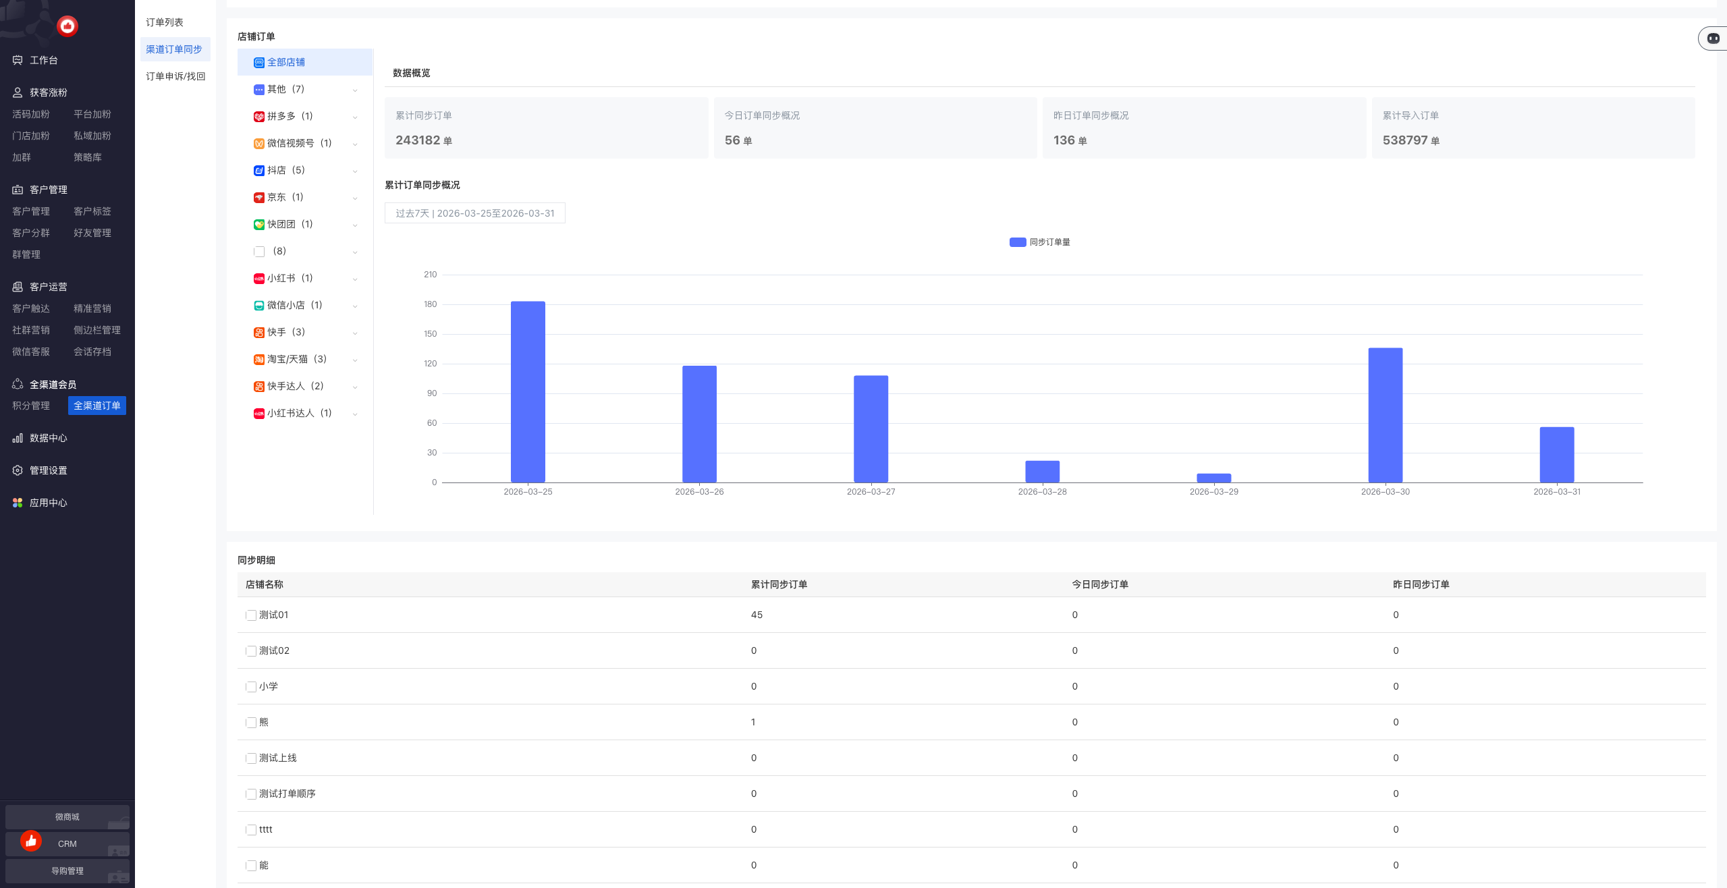The height and width of the screenshot is (888, 1727).
Task: Check the 测试01 store checkbox
Action: click(x=251, y=615)
